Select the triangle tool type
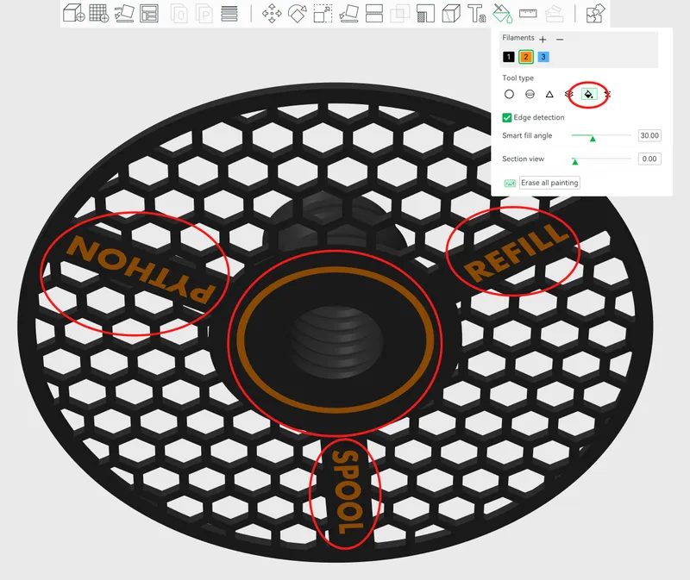 [549, 94]
